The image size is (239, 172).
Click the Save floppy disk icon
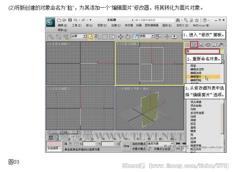click(x=70, y=20)
